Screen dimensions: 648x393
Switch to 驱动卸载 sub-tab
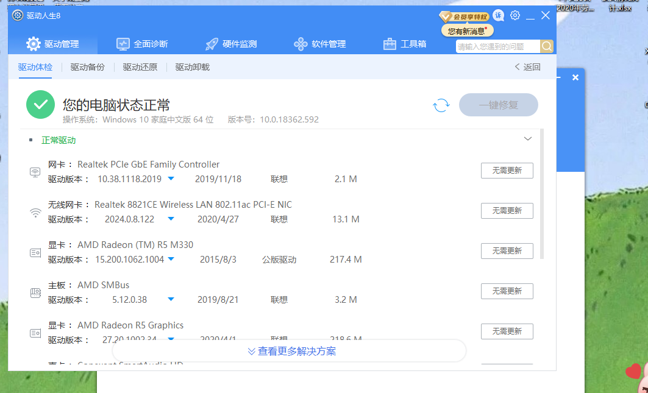[193, 67]
